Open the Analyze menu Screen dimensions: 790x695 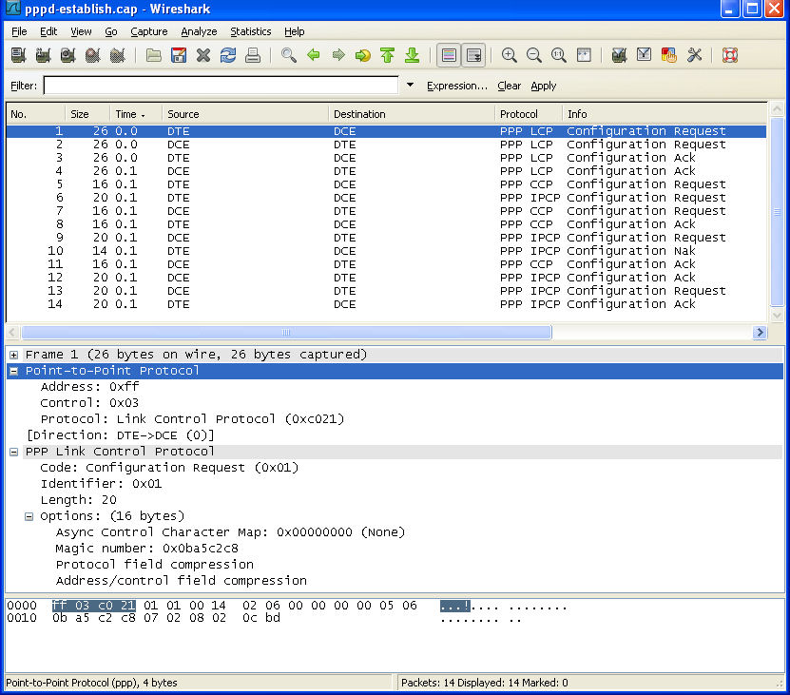[199, 31]
